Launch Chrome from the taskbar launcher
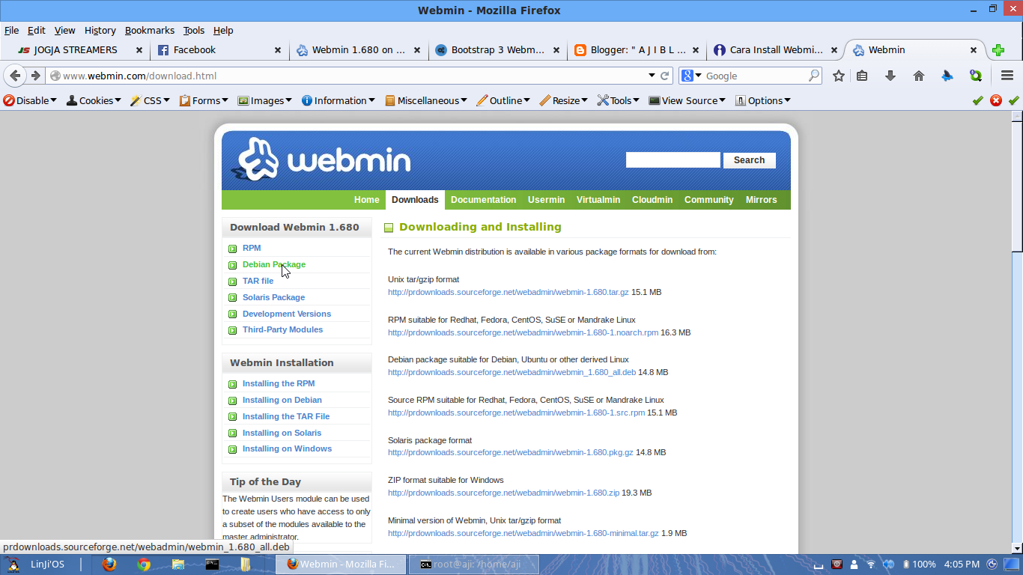The width and height of the screenshot is (1023, 575). tap(144, 565)
